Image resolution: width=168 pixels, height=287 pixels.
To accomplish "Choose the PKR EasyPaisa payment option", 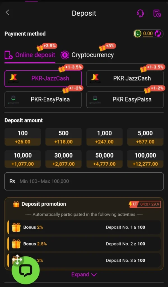I will point(125,99).
